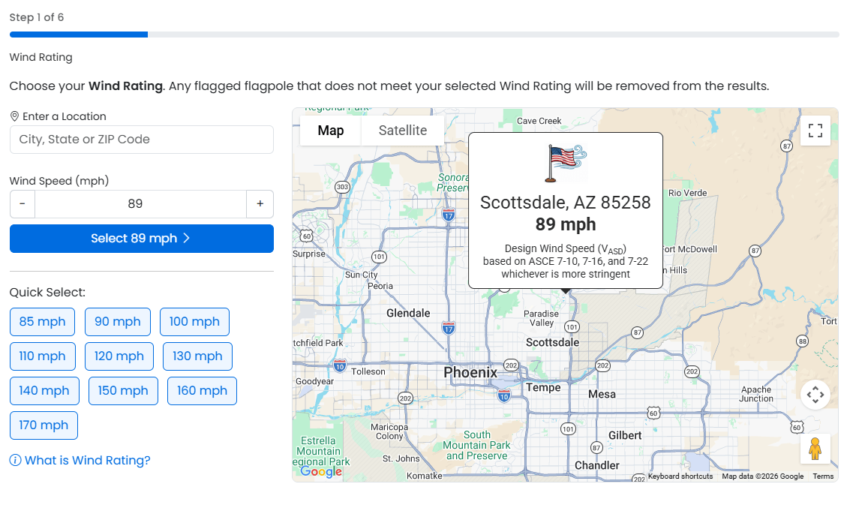850x511 pixels.
Task: Switch the map to Satellite view
Action: [x=403, y=131]
